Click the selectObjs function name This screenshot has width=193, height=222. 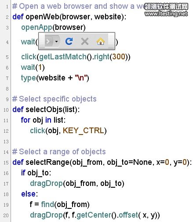tap(44, 109)
